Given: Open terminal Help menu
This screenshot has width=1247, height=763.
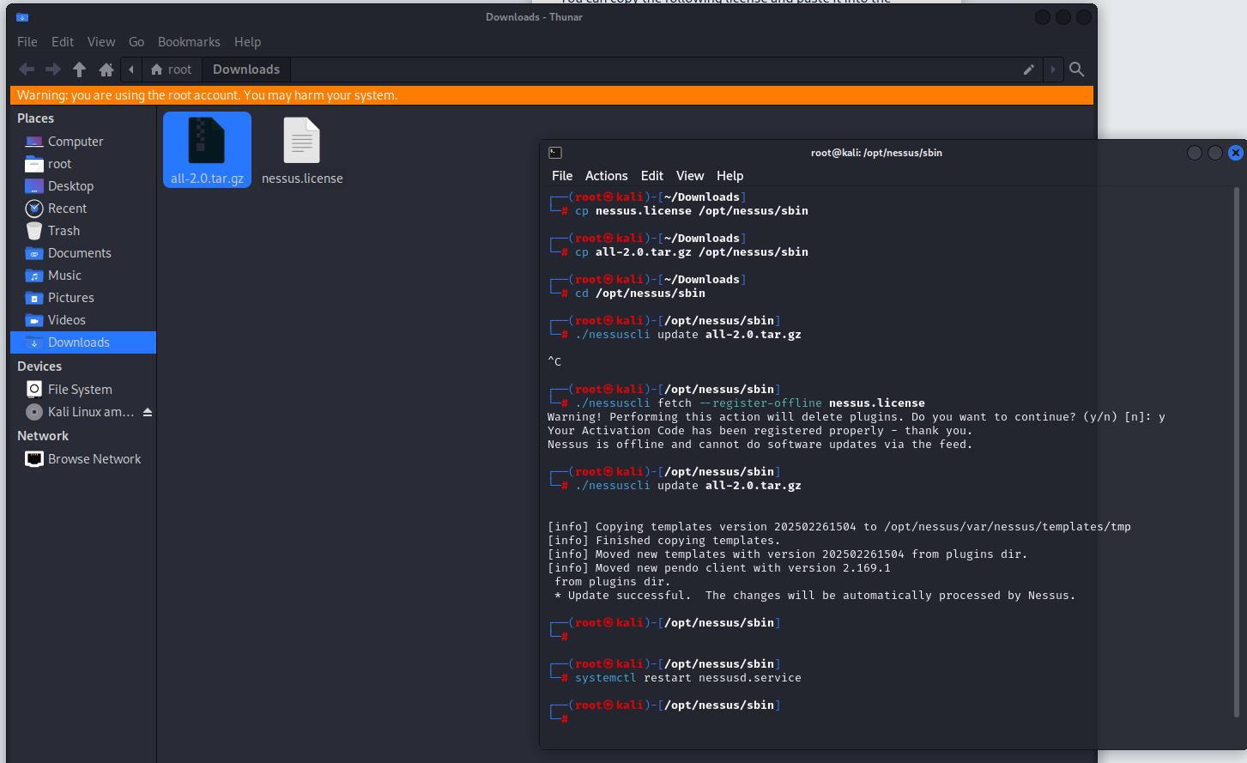Looking at the screenshot, I should coord(730,176).
